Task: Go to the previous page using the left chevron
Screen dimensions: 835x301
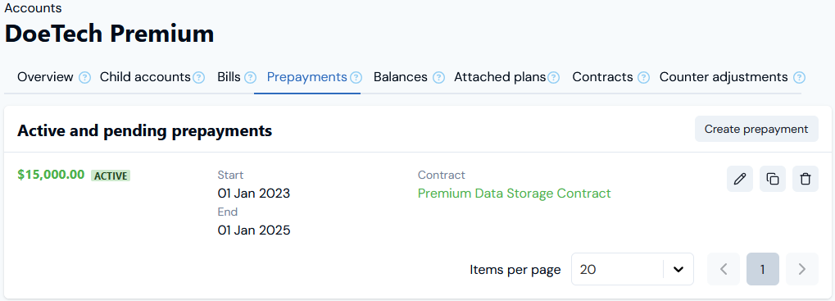Action: tap(724, 269)
